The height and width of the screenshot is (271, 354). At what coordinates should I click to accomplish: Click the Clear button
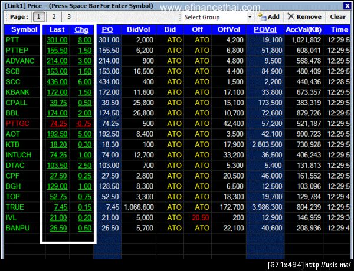coord(337,17)
